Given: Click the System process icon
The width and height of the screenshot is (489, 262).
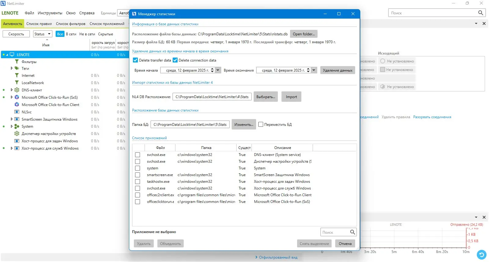Looking at the screenshot, I should 17,126.
